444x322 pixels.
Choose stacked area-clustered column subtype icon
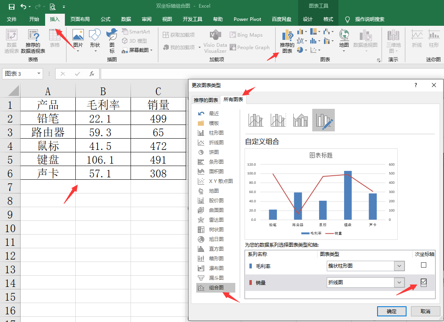pyautogui.click(x=301, y=120)
